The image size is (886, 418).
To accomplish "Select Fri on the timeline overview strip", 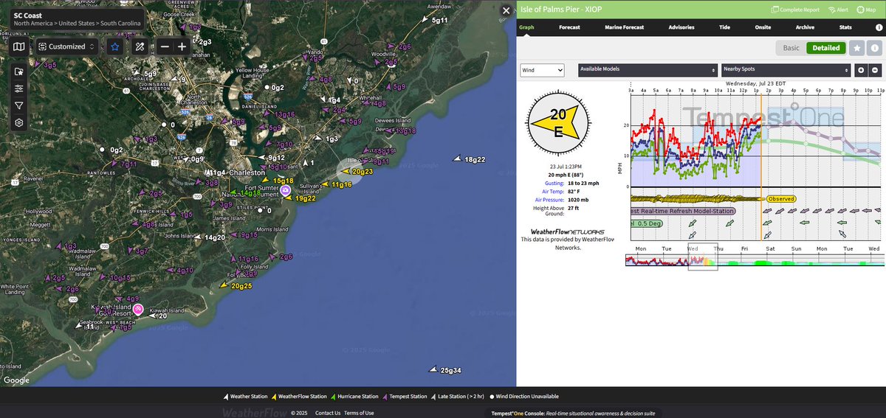I will pyautogui.click(x=744, y=248).
